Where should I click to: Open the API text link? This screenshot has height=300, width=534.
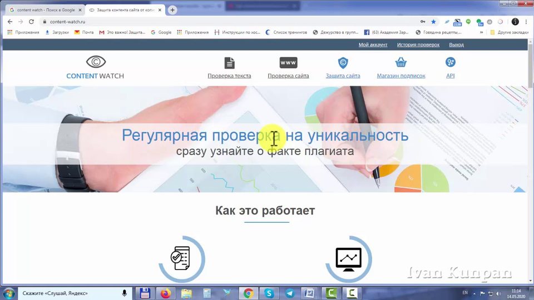[450, 76]
